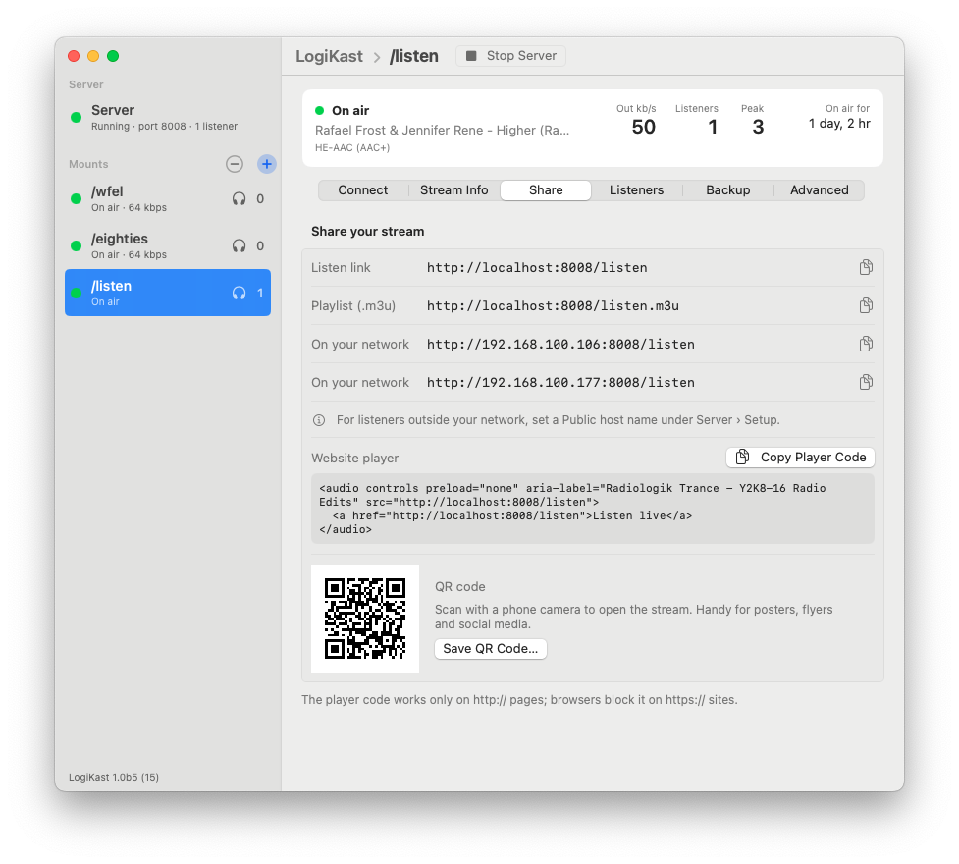Select the /listen mount
This screenshot has height=864, width=959.
168,293
